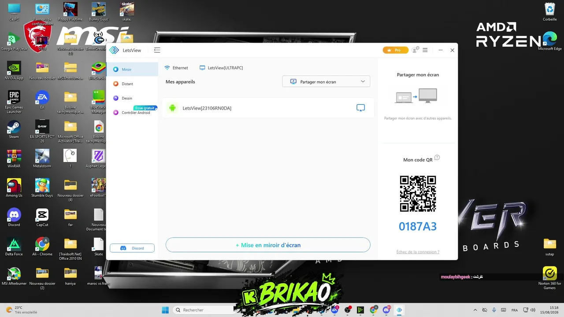Screen dimensions: 564x317
Task: Click the connection code 0187A3
Action: pyautogui.click(x=418, y=226)
